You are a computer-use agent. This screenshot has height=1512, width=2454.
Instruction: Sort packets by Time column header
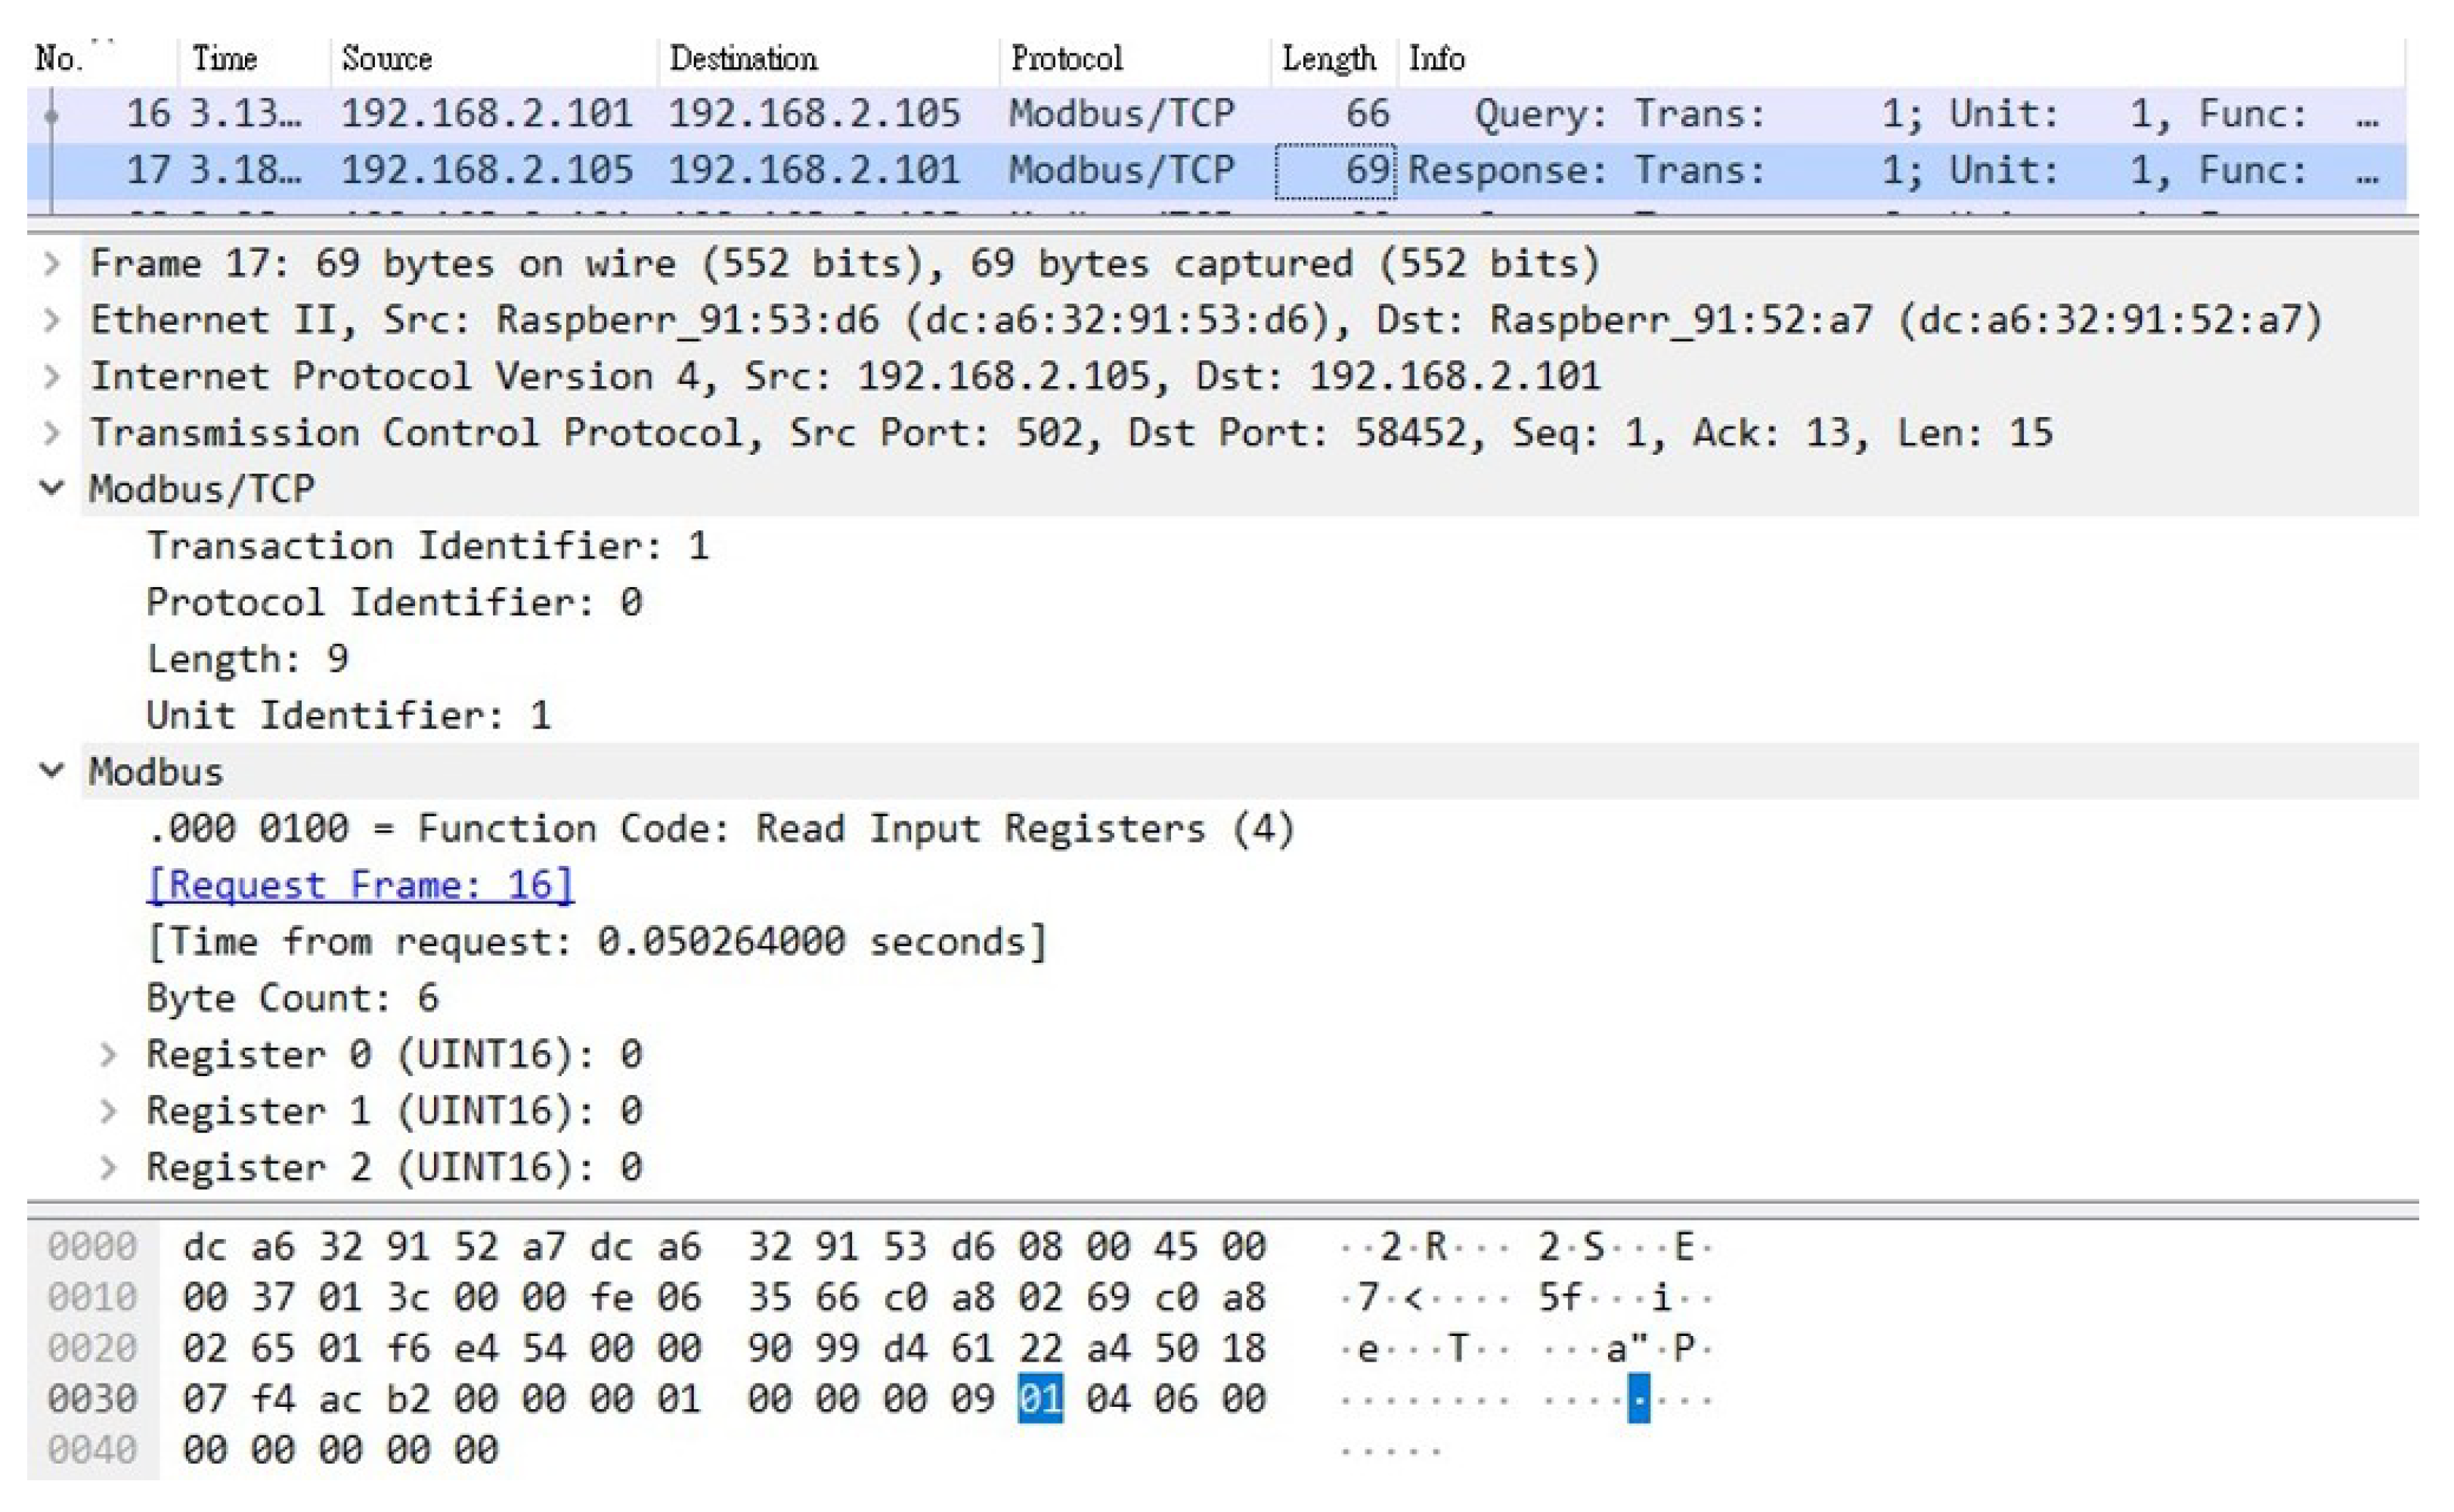(225, 59)
